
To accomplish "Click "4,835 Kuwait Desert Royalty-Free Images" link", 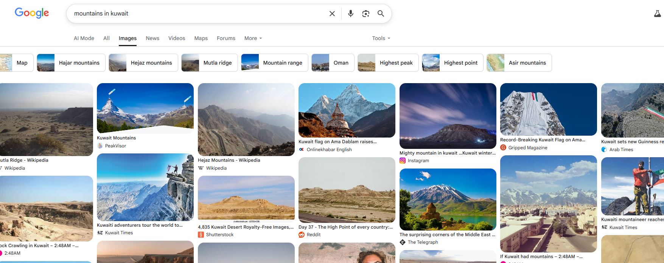I will point(246,227).
